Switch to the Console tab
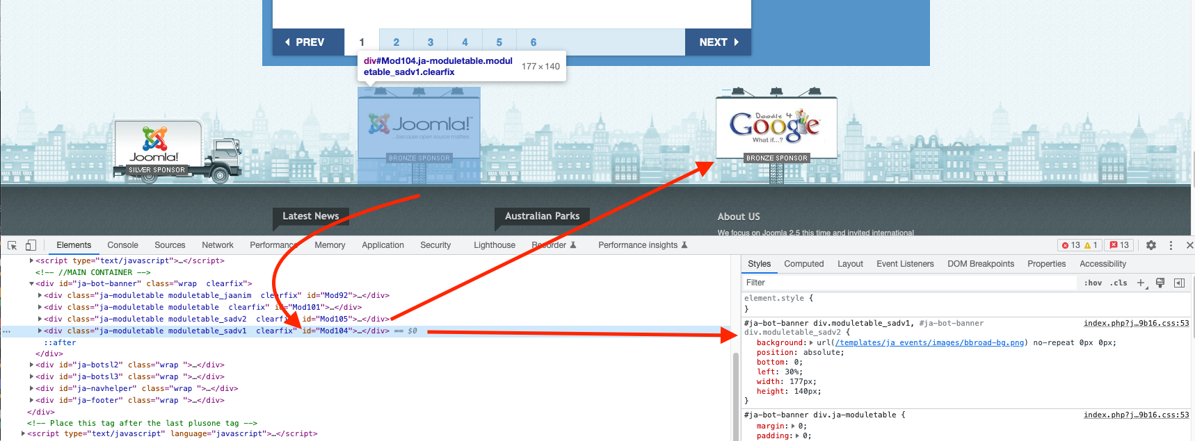Screen dimensions: 1195x441 pos(122,245)
